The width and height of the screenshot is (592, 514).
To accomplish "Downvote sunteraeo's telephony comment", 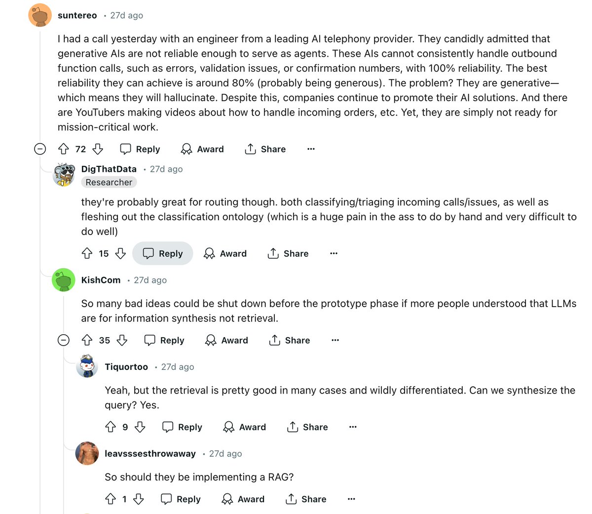I will [x=98, y=149].
